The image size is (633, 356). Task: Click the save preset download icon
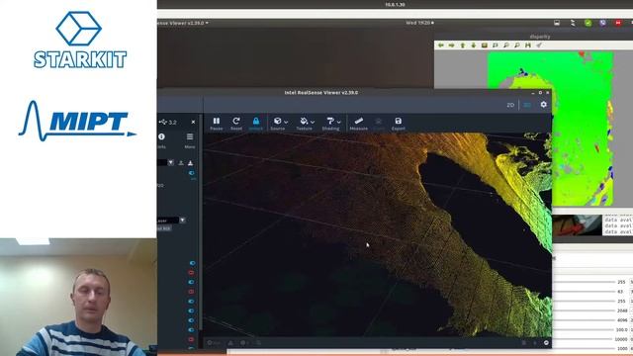[190, 163]
